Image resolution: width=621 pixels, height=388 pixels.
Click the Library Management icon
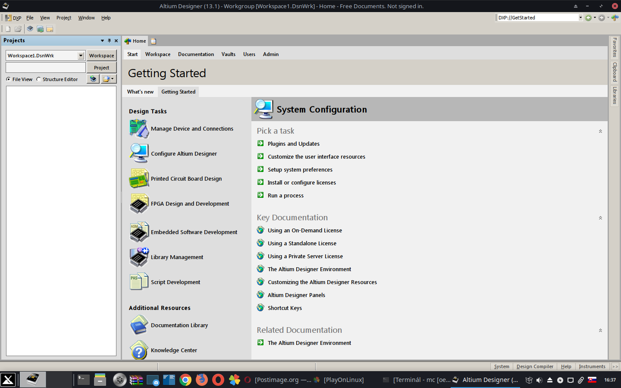click(x=139, y=257)
